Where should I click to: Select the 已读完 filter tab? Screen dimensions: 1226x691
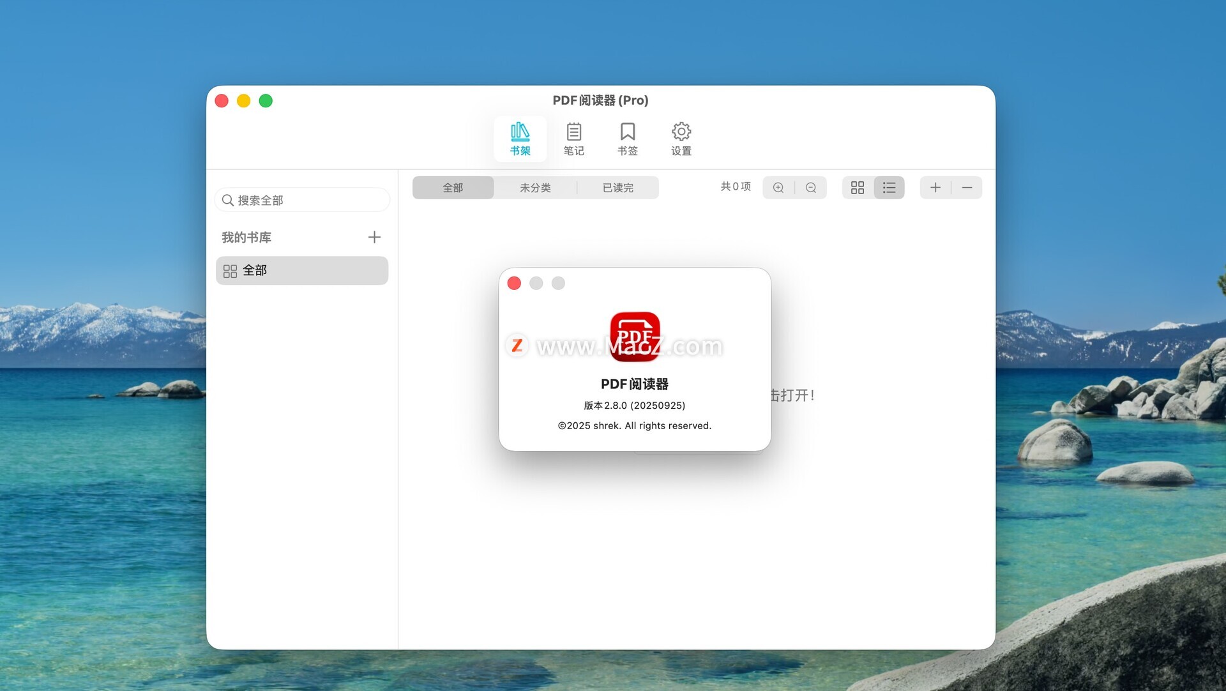click(617, 188)
